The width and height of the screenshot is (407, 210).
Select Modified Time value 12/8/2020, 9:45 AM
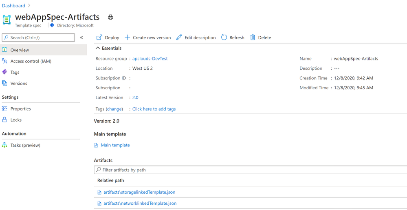(x=354, y=88)
